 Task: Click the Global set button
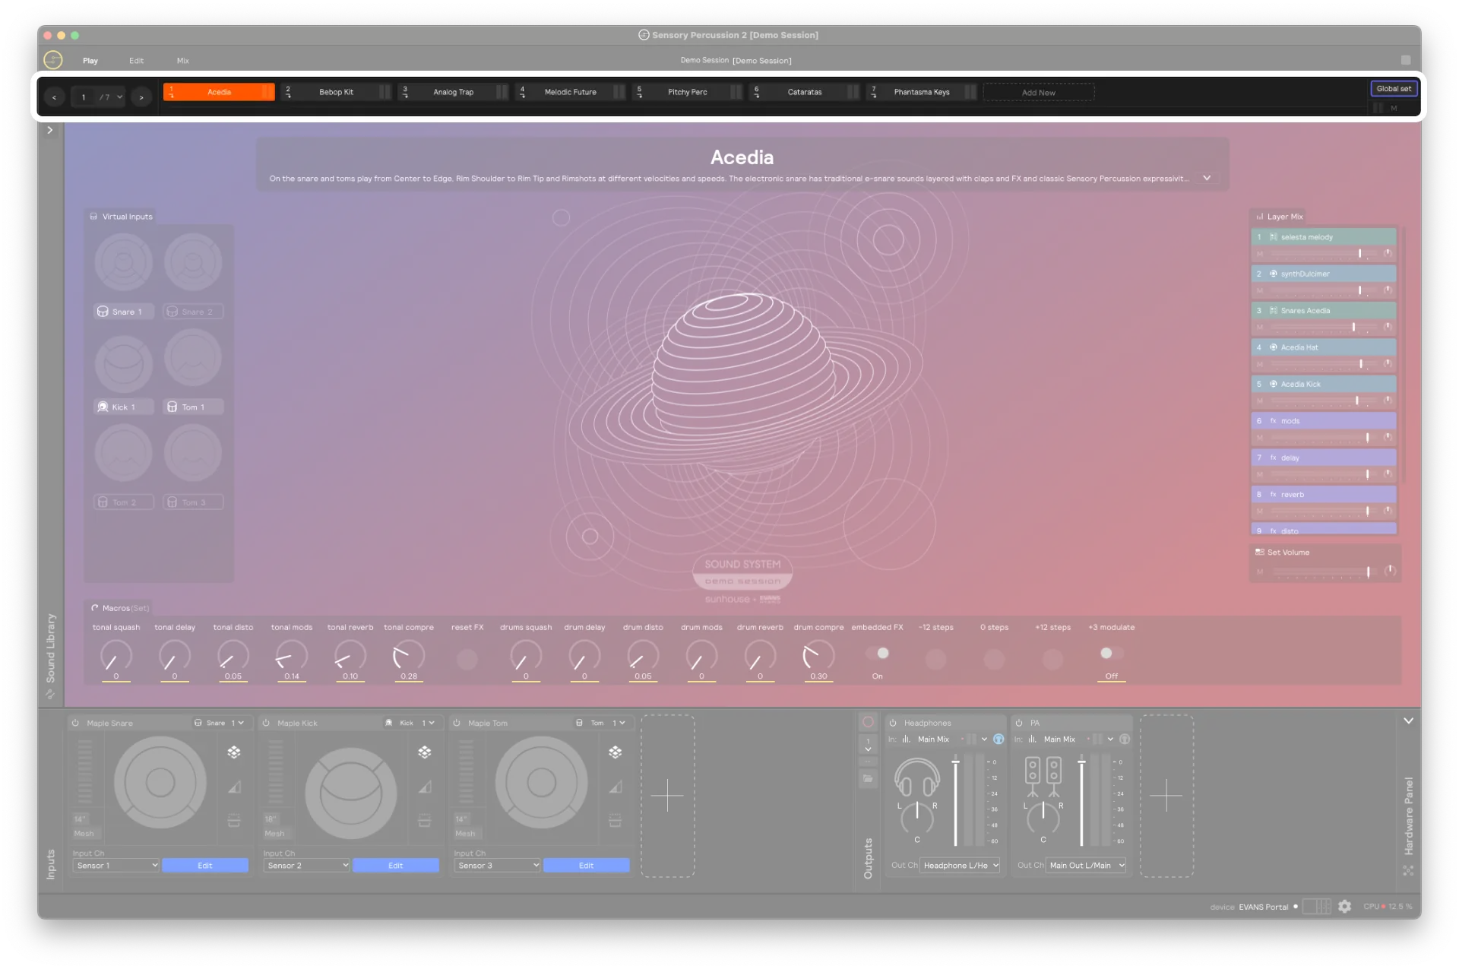(1394, 89)
